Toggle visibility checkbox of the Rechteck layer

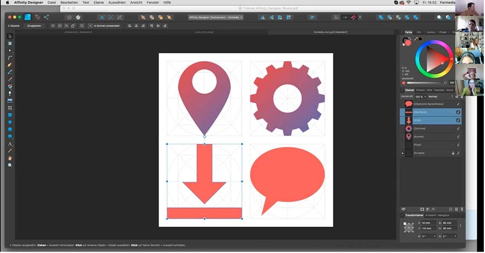pos(458,112)
